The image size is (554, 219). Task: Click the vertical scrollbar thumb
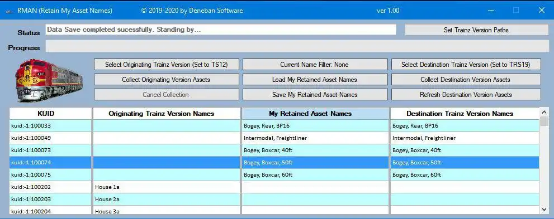(544, 121)
